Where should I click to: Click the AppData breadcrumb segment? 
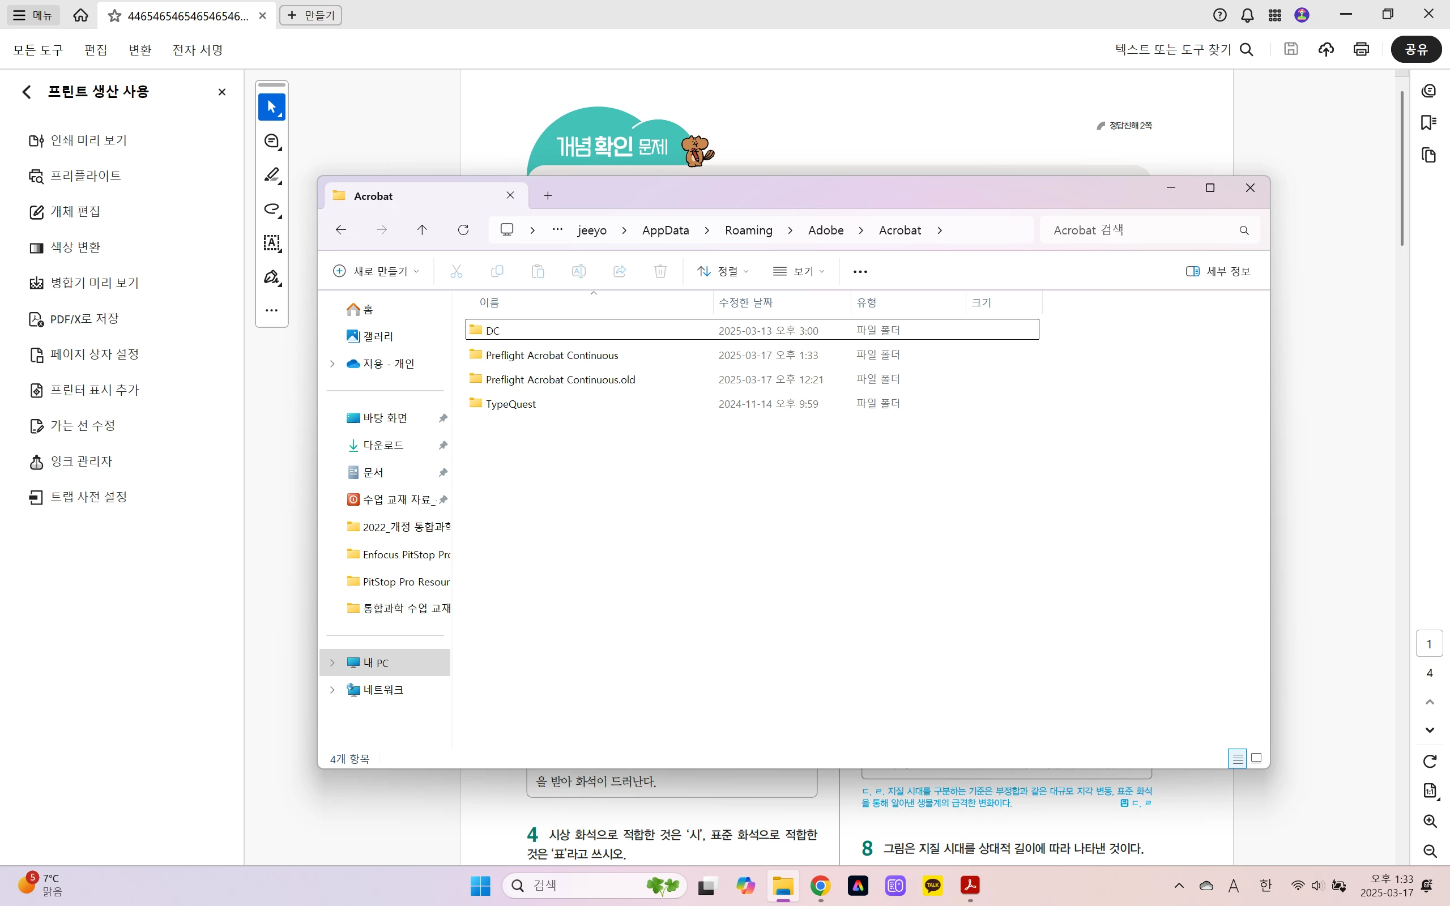(x=665, y=230)
